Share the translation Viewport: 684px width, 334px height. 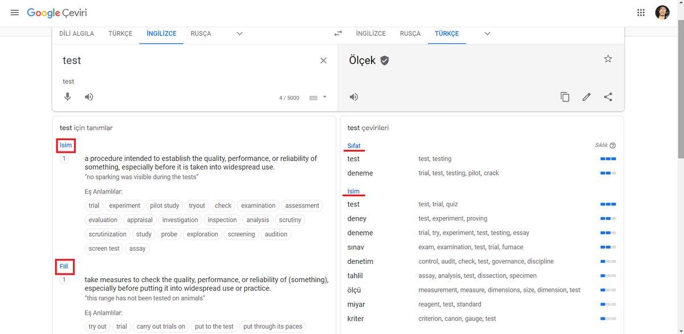click(x=608, y=96)
